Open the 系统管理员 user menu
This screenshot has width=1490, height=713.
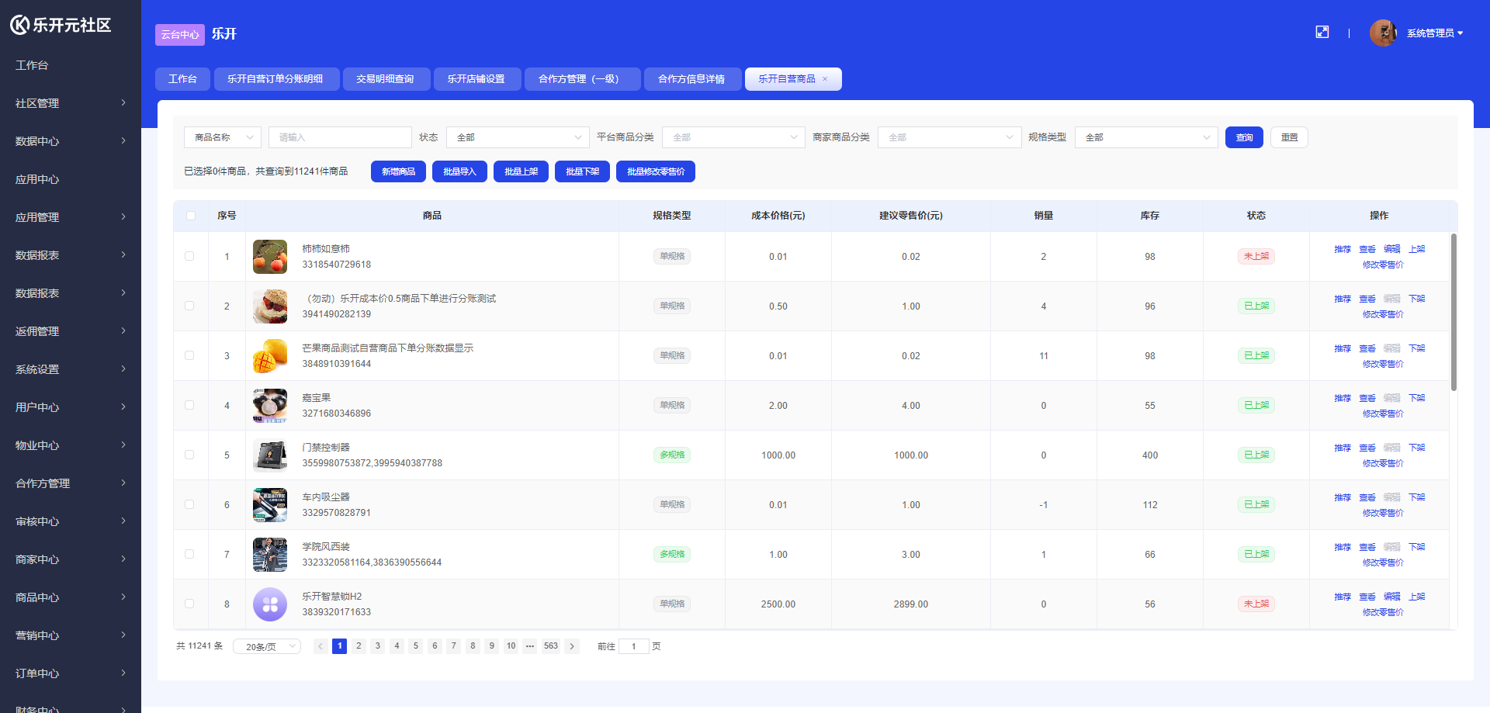pyautogui.click(x=1435, y=33)
